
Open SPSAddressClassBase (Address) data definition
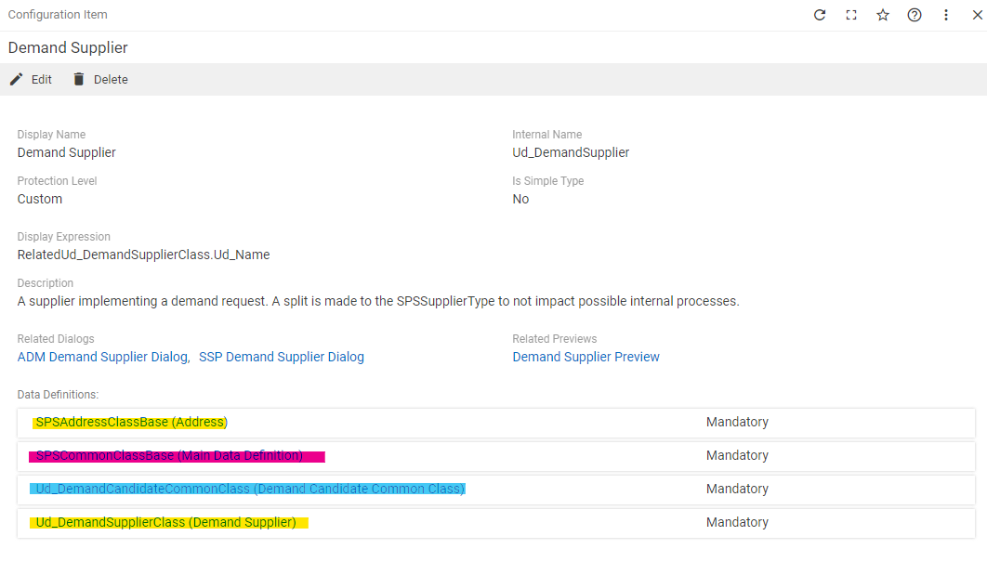(x=132, y=423)
